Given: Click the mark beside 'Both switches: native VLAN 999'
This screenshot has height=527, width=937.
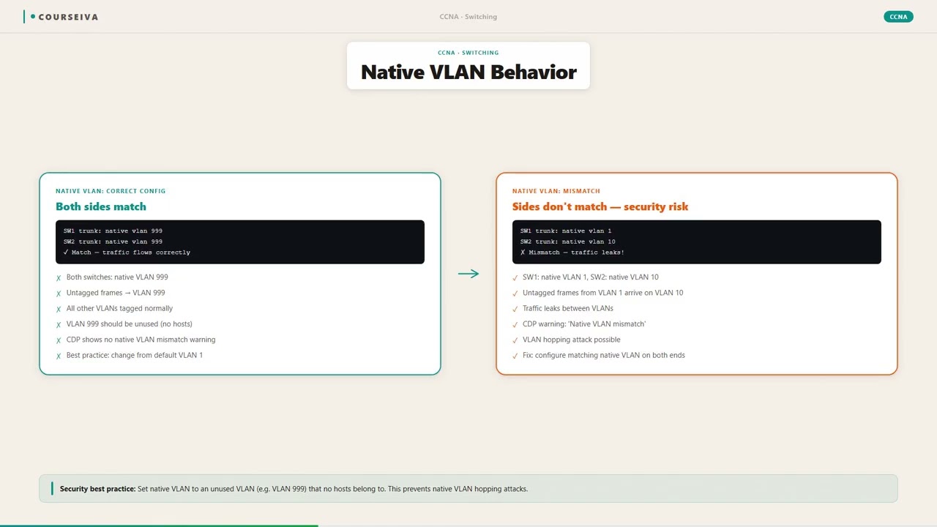Looking at the screenshot, I should point(59,278).
